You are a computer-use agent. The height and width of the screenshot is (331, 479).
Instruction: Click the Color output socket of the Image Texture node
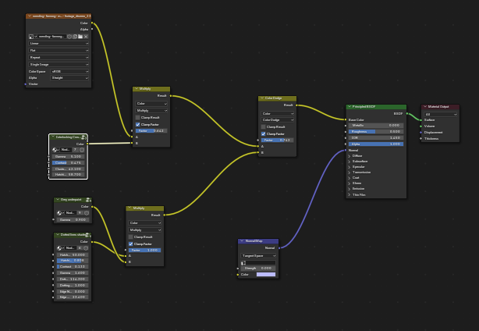pos(92,23)
